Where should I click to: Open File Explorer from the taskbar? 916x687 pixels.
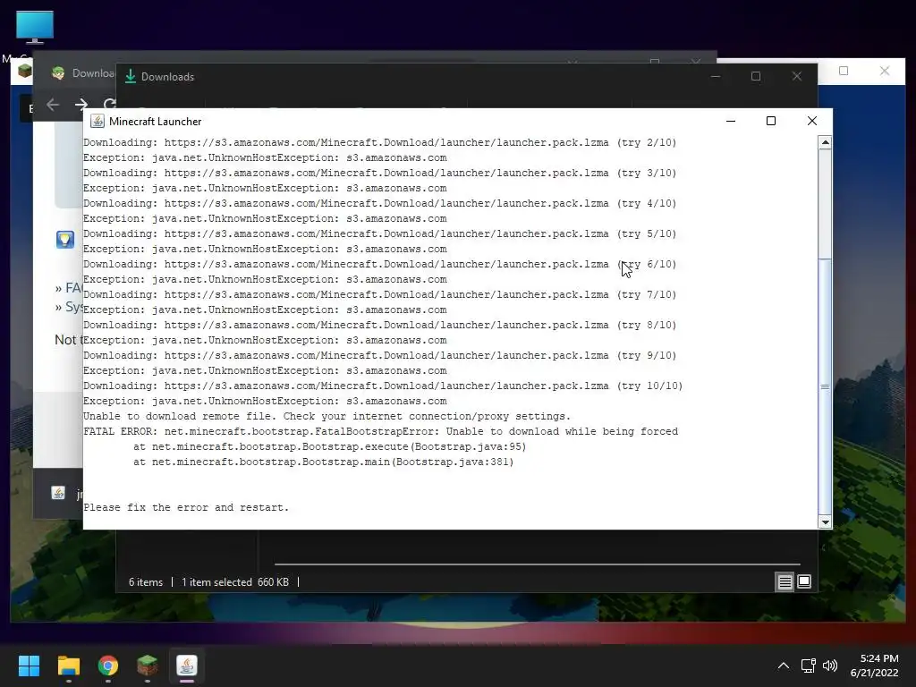pyautogui.click(x=68, y=666)
